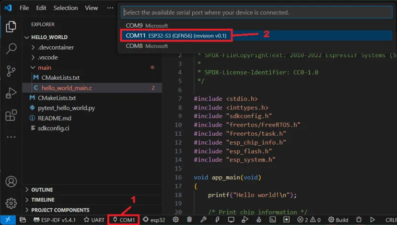Click the flash device lightning icon
Screen dimensions: 397x225
[x=217, y=220]
